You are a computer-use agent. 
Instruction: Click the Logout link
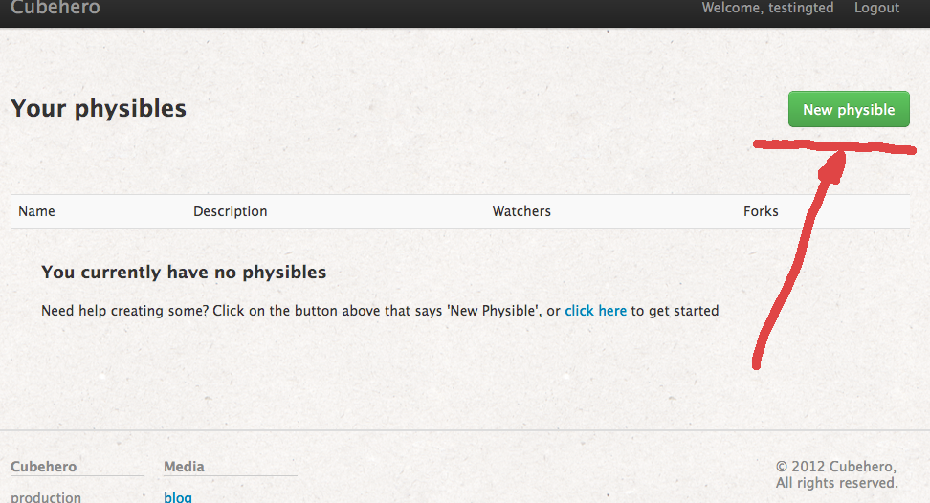876,8
